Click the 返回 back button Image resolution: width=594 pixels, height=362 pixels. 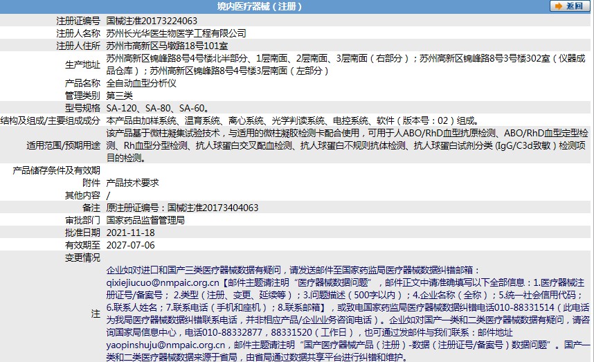pyautogui.click(x=570, y=6)
